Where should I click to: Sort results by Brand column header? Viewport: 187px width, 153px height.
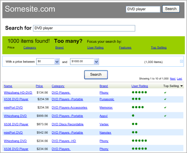104,86
